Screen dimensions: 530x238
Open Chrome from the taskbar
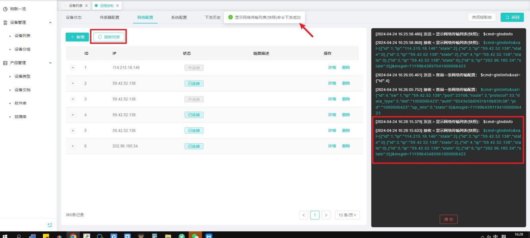pyautogui.click(x=73, y=235)
